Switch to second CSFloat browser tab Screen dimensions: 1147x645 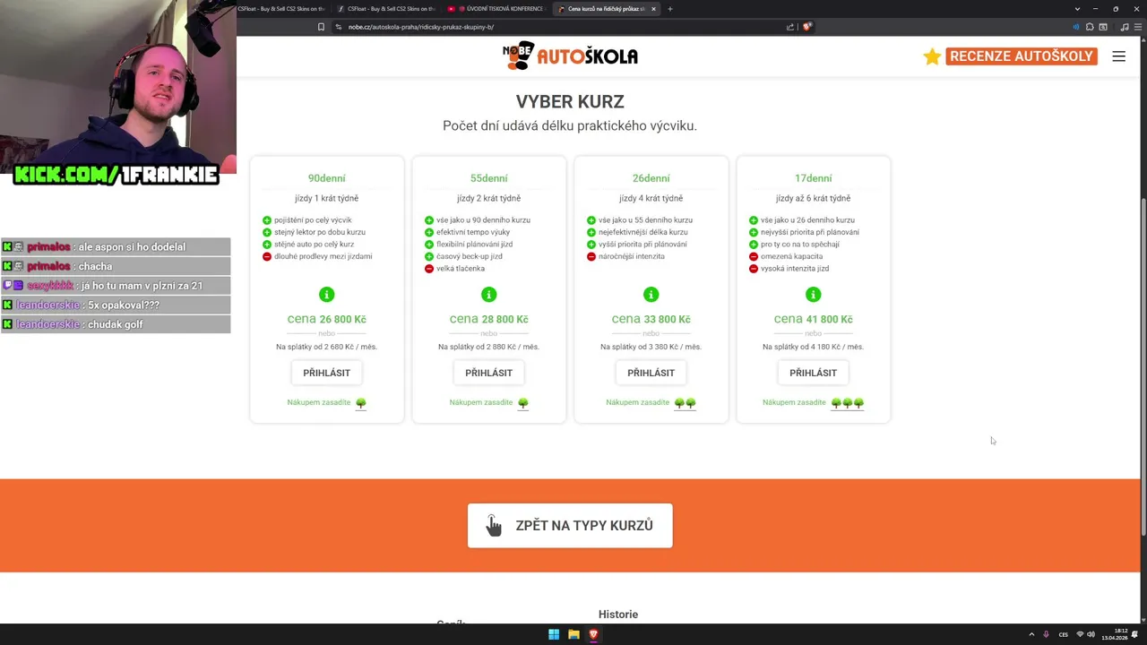(386, 9)
